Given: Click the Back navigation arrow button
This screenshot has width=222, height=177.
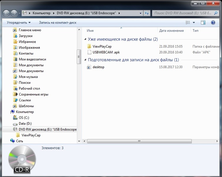Looking at the screenshot, I should click(x=6, y=13).
